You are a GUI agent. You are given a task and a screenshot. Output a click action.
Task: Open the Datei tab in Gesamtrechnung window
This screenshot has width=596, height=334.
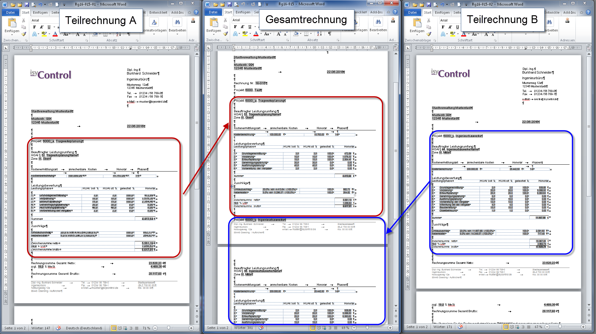(x=213, y=12)
